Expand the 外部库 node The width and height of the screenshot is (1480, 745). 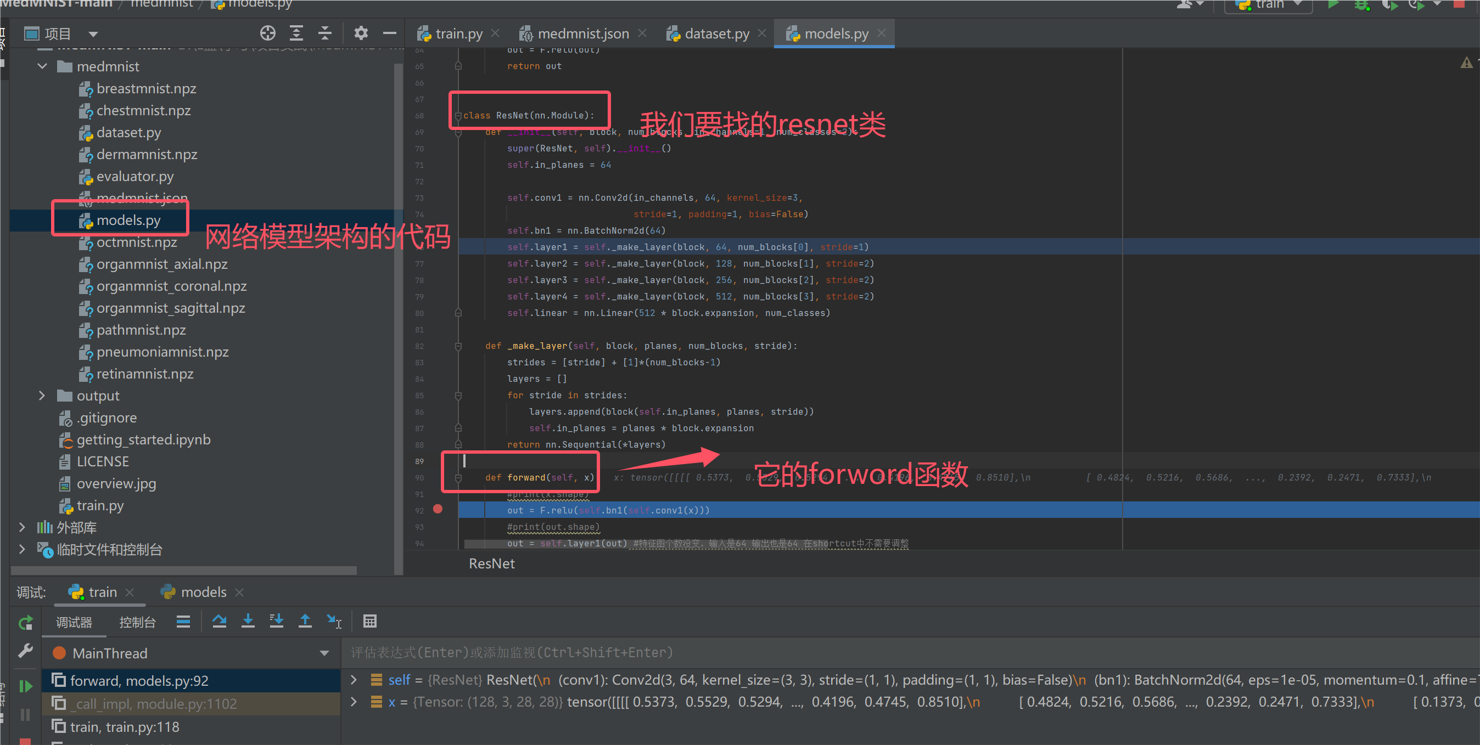coord(22,527)
